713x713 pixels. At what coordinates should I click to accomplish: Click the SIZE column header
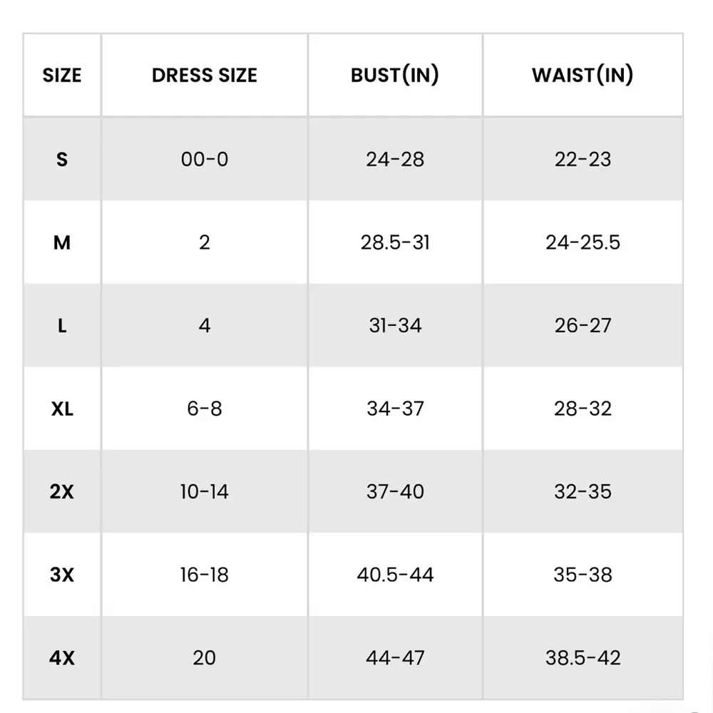(x=62, y=75)
